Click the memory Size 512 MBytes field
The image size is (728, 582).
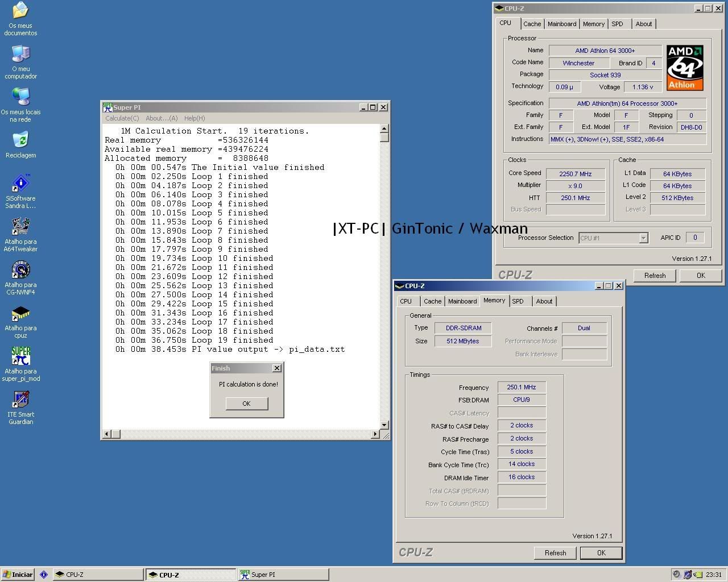[x=463, y=342]
